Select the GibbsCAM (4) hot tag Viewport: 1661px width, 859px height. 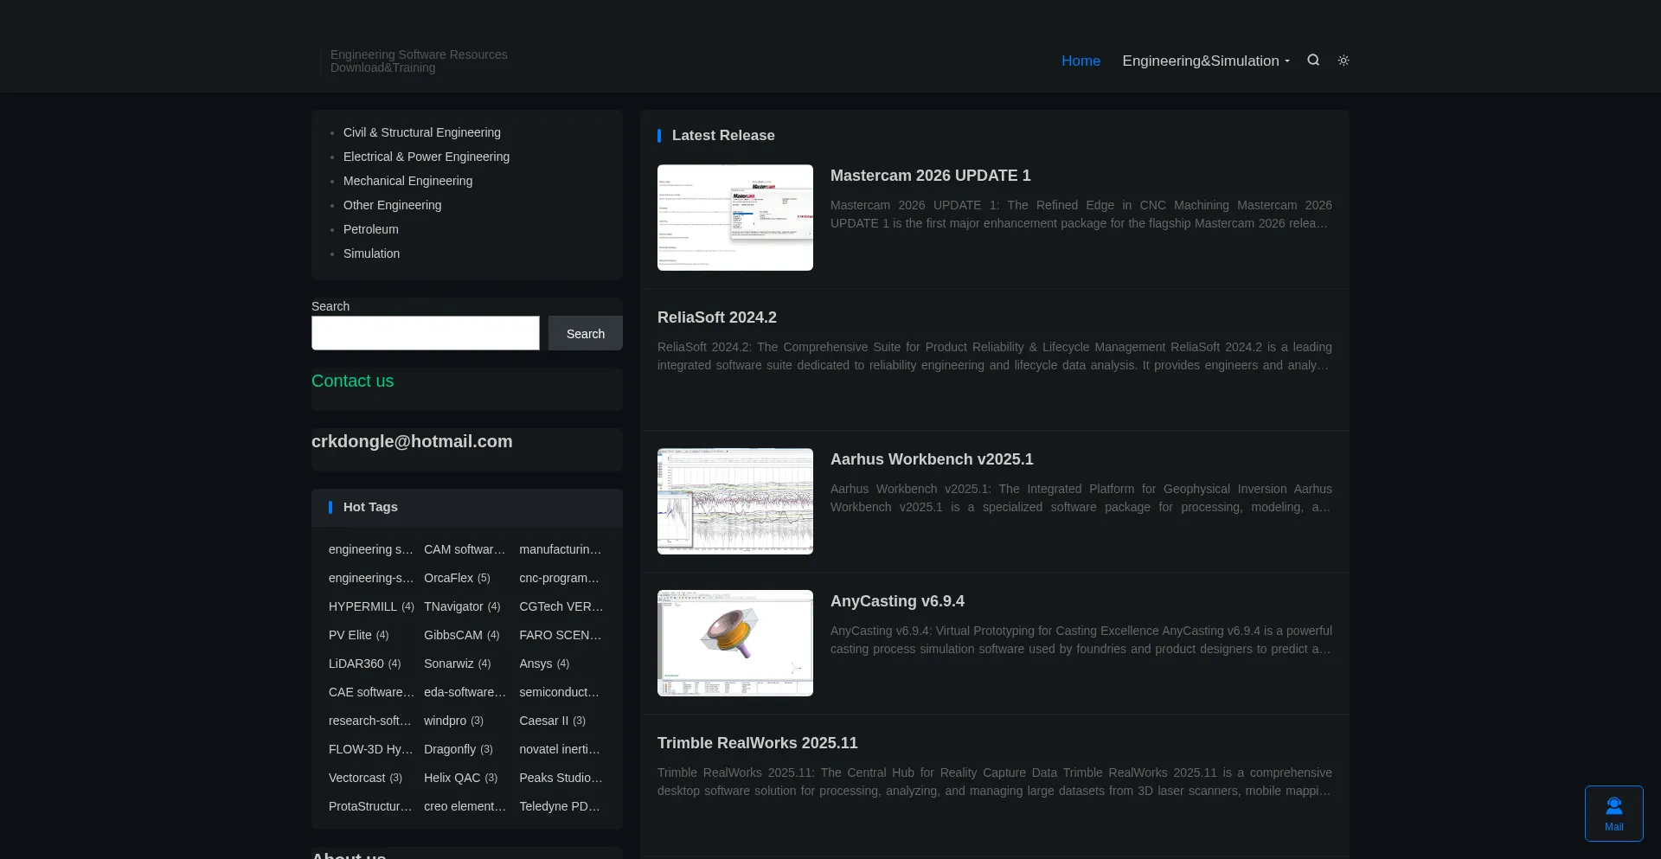coord(462,635)
